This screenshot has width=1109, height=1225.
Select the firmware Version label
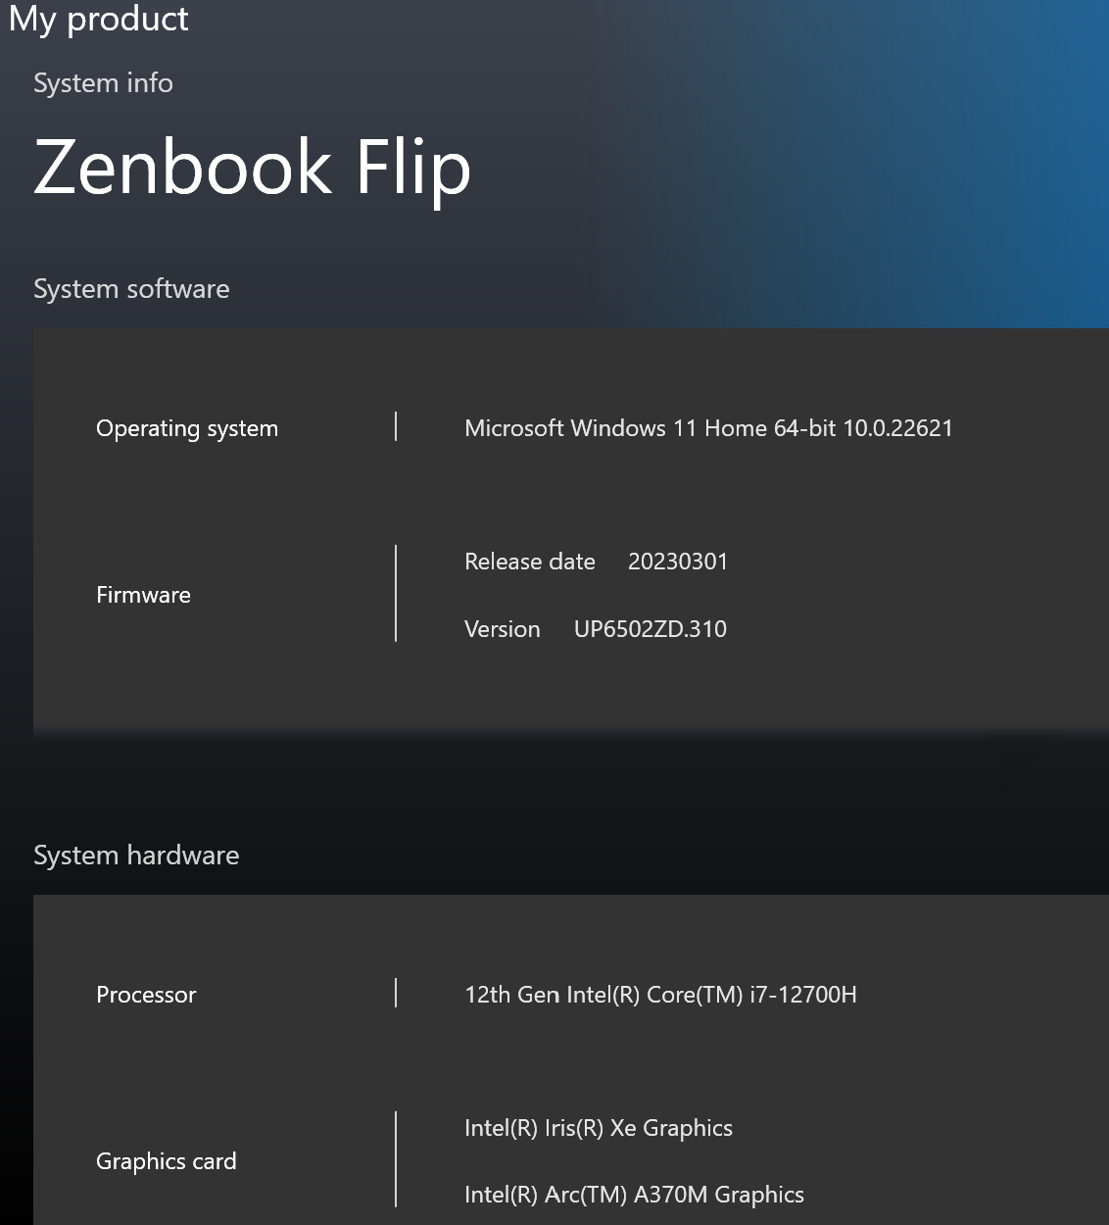(x=502, y=629)
